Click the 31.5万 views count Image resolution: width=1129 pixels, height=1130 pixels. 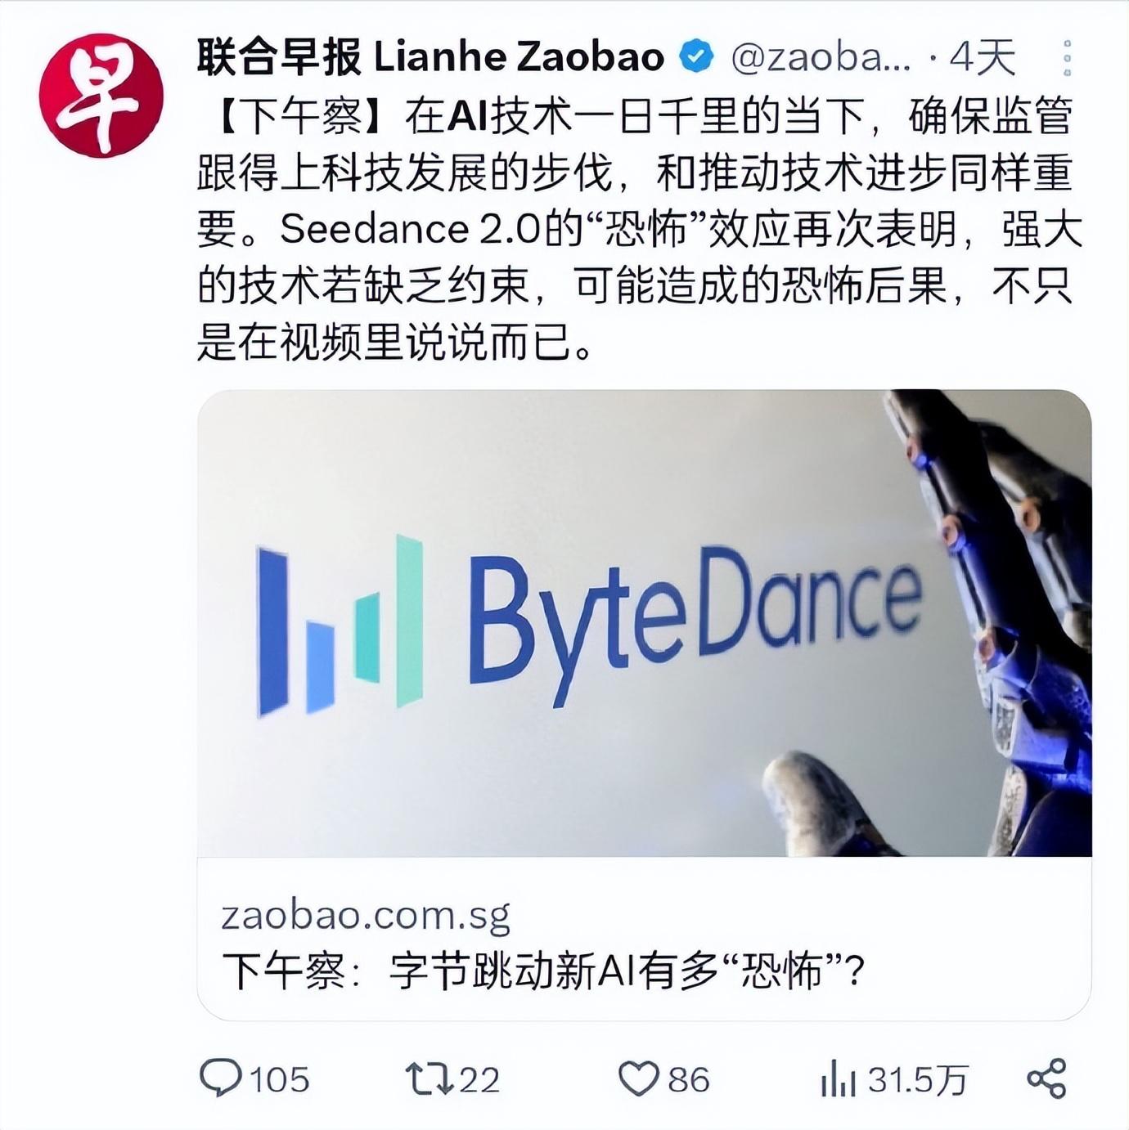[x=917, y=1079]
